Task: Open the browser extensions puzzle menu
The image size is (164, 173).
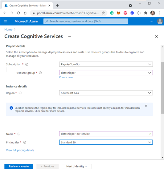Action: pos(146,13)
